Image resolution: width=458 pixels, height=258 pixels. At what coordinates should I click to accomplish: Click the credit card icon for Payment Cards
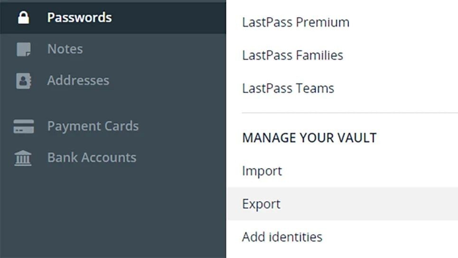coord(24,126)
